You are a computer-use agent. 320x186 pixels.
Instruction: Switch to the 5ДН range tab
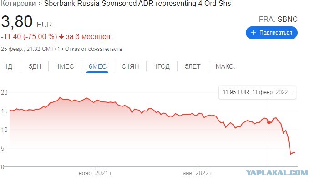[x=35, y=66]
